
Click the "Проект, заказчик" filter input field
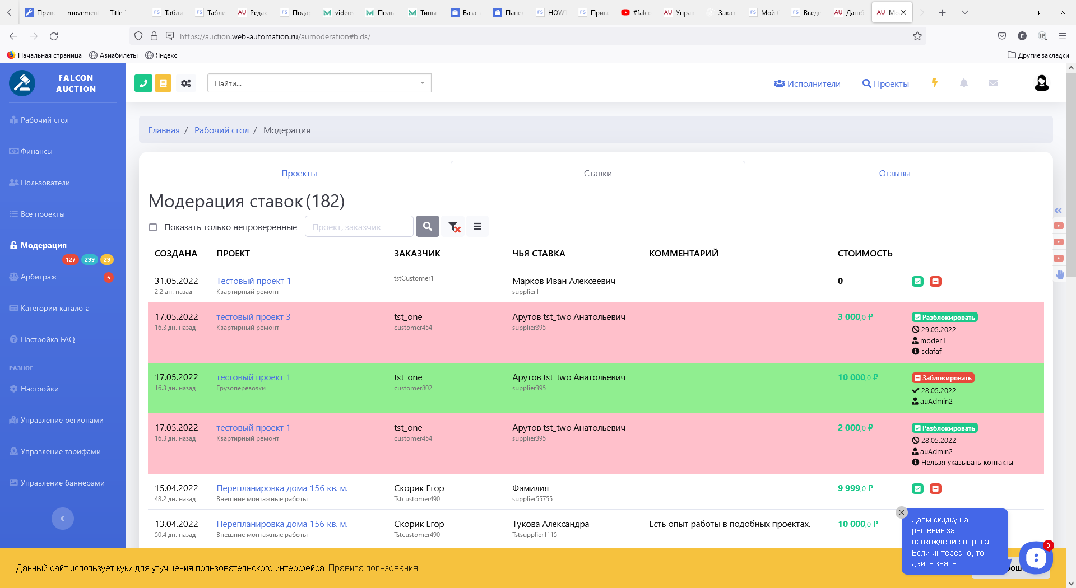[x=359, y=227]
